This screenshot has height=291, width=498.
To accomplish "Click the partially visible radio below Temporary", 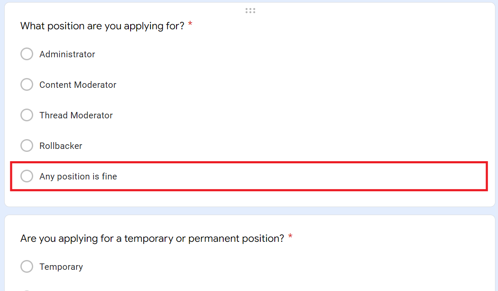I will point(27,290).
